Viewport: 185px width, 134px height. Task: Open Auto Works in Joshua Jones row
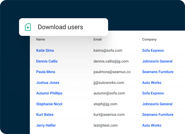151,83
